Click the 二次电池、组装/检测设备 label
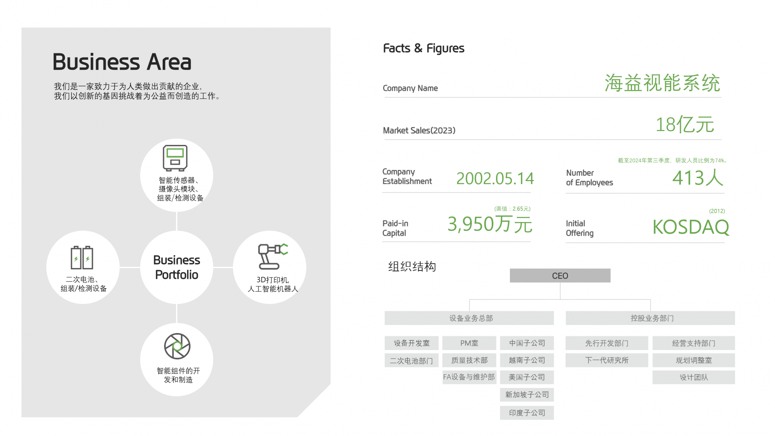Viewport: 775px width, 436px height. (x=84, y=284)
